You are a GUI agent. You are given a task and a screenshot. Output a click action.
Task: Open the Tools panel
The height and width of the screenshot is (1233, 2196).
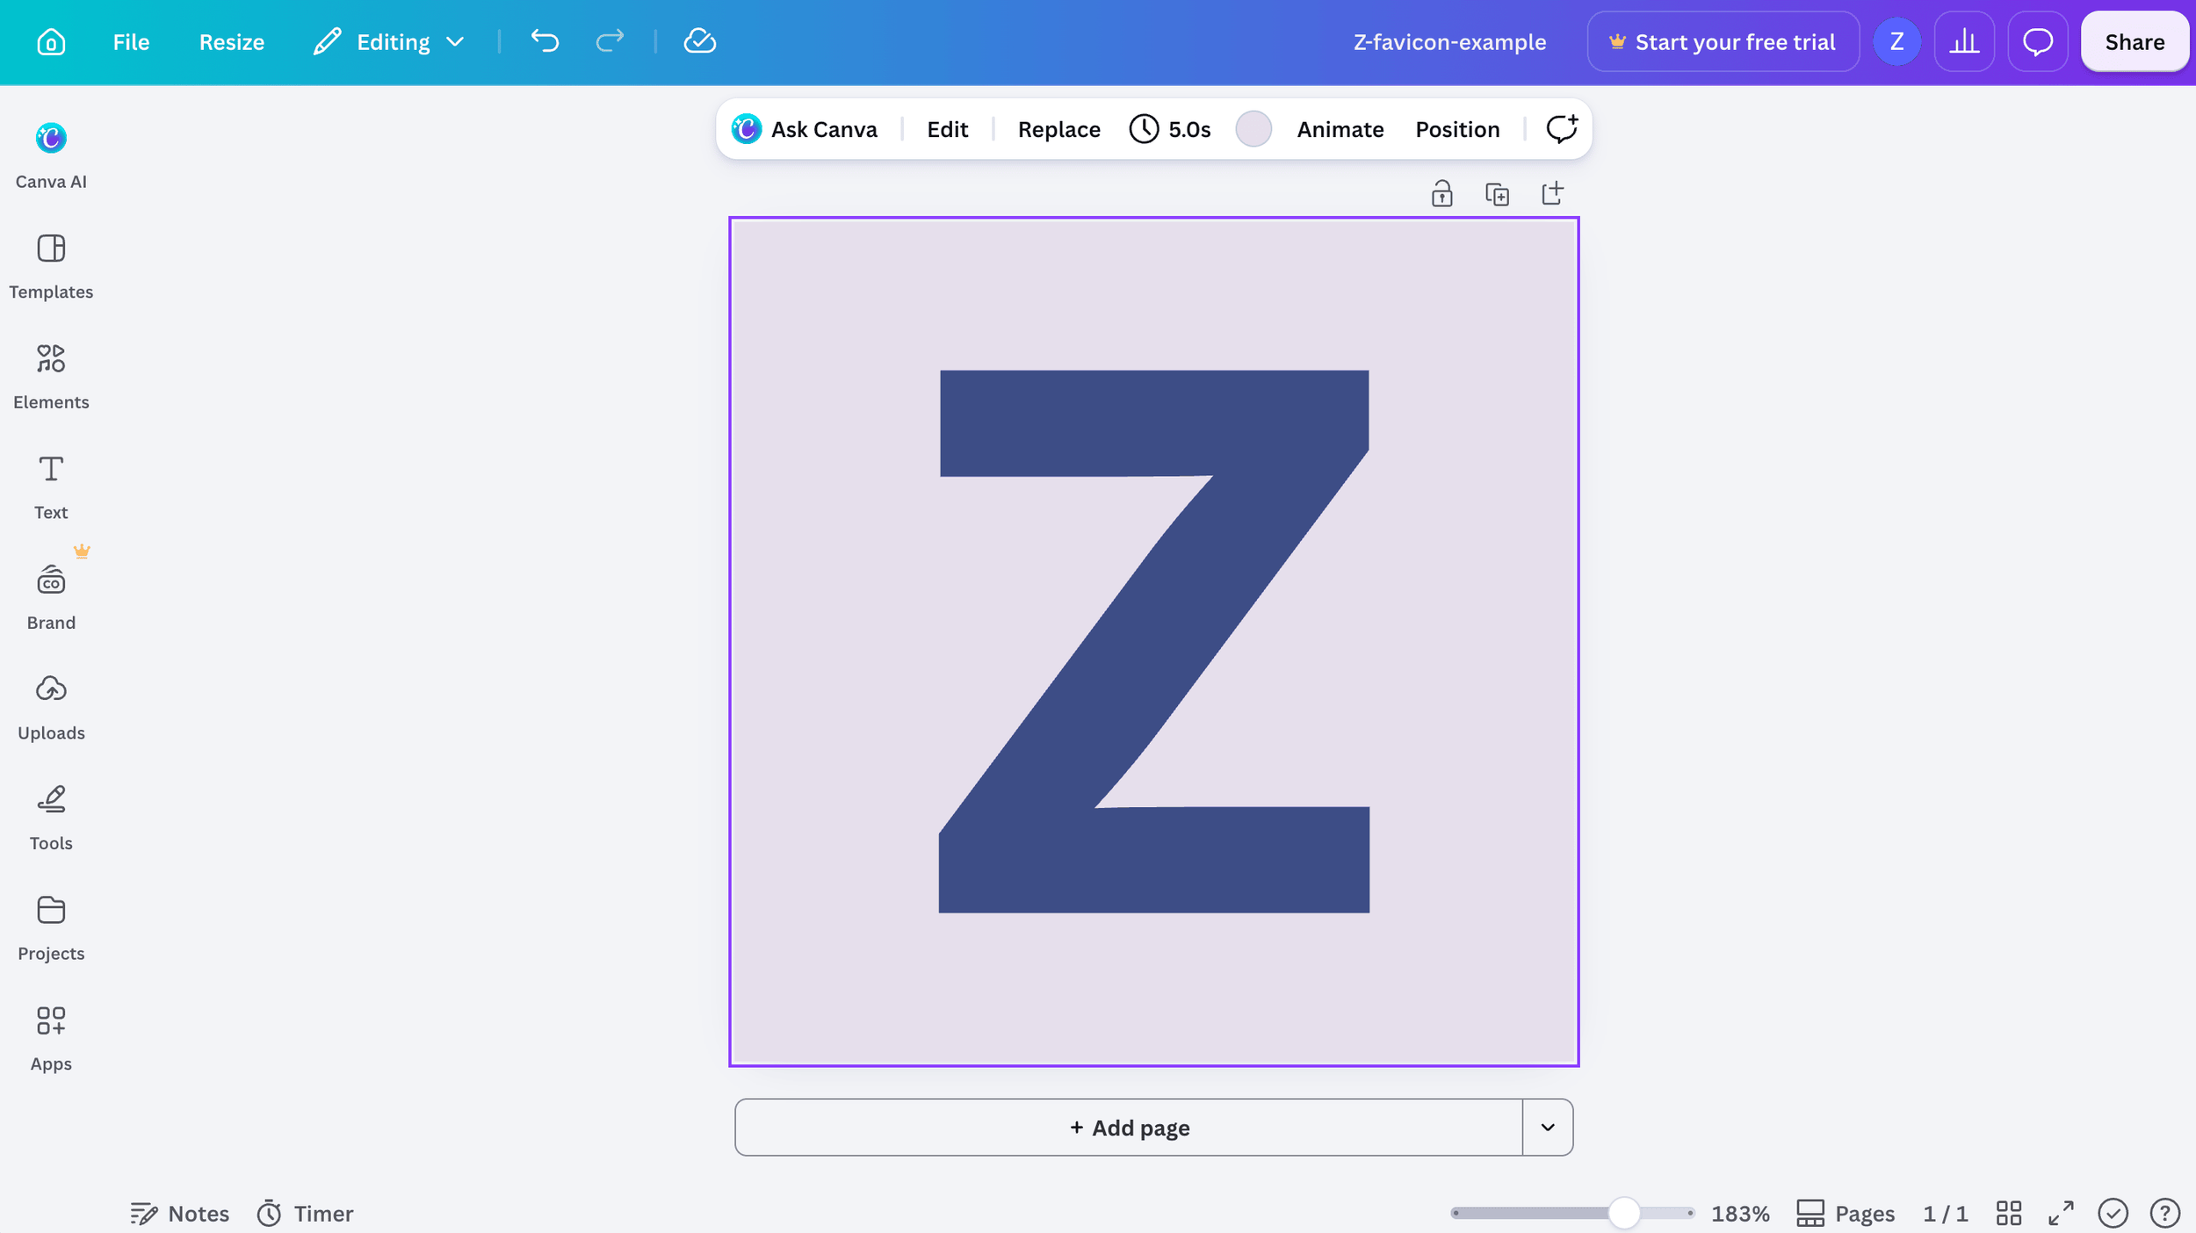[51, 818]
